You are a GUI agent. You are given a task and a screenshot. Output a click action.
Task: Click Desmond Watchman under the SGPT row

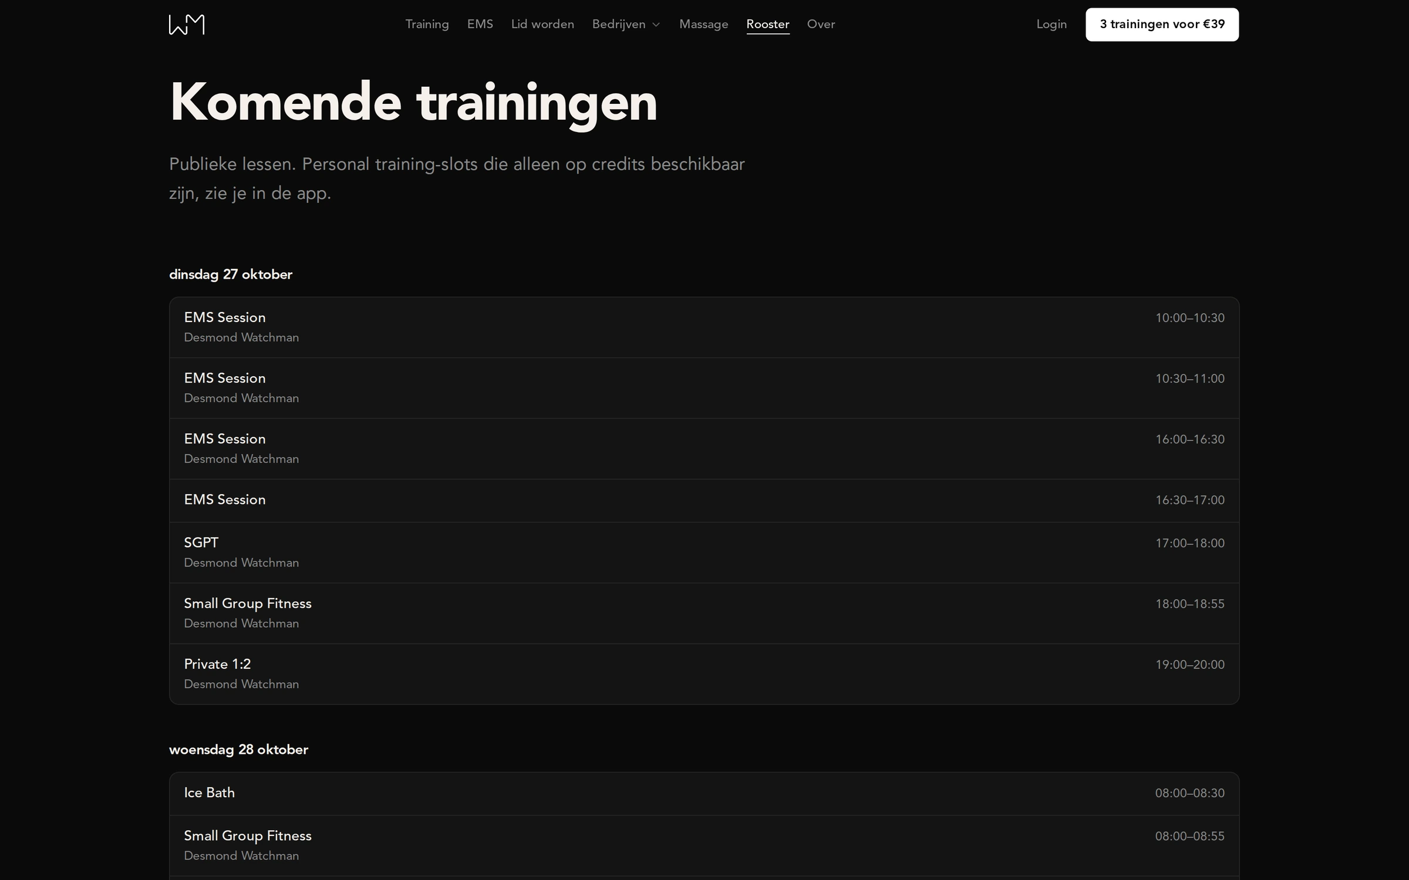(241, 563)
